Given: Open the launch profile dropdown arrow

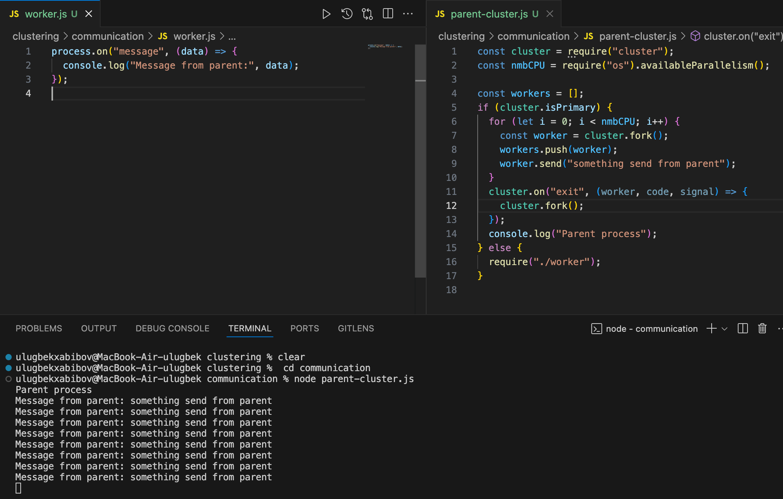Looking at the screenshot, I should [725, 329].
